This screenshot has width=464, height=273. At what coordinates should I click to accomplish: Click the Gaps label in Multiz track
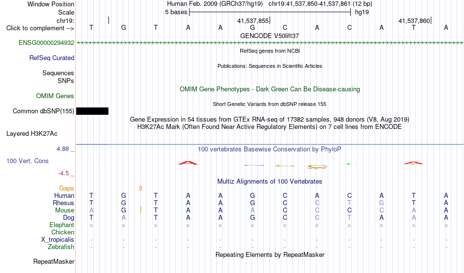coord(66,189)
